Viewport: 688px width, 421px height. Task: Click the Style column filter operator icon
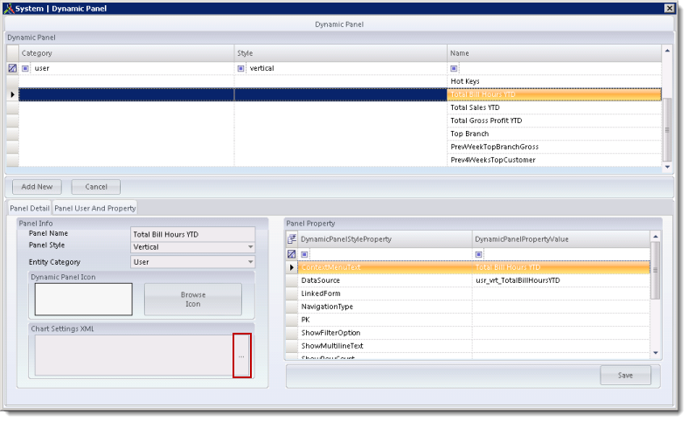point(240,68)
